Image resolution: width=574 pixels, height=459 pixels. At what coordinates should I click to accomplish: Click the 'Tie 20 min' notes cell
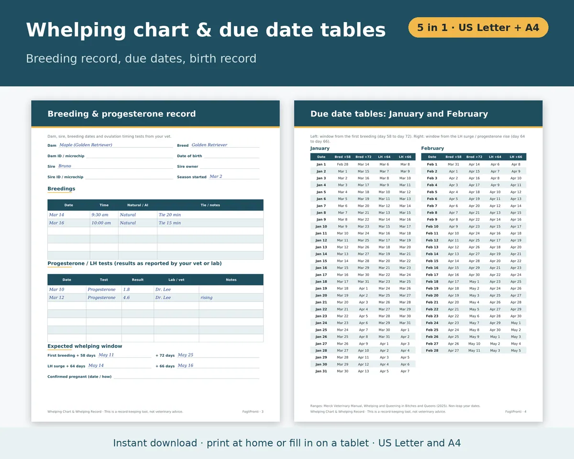pyautogui.click(x=210, y=215)
